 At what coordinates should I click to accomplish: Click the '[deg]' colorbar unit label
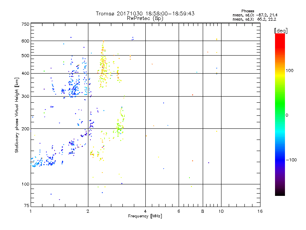pyautogui.click(x=281, y=31)
